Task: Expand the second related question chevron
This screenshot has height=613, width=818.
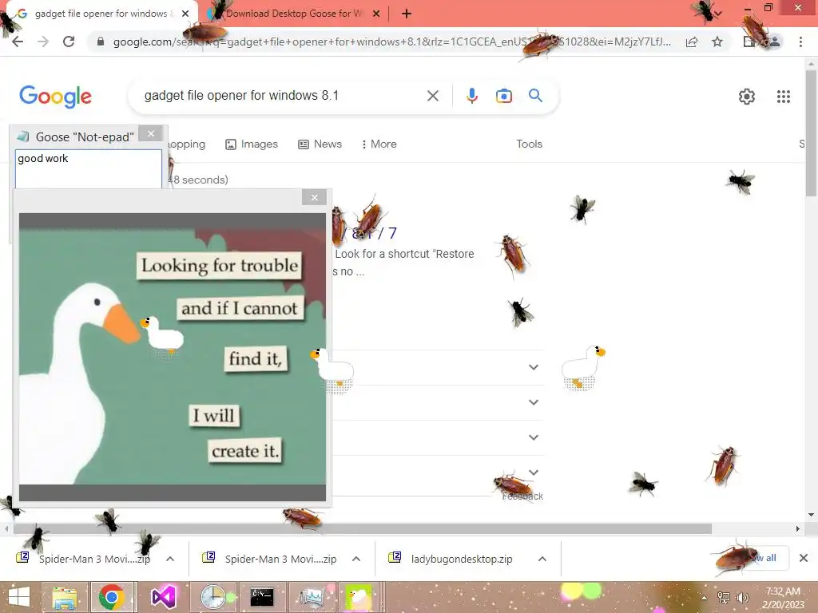Action: pos(533,402)
